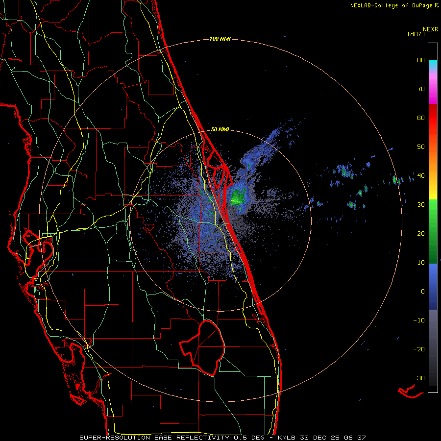Click the NEXR label above the color scale

(x=431, y=29)
